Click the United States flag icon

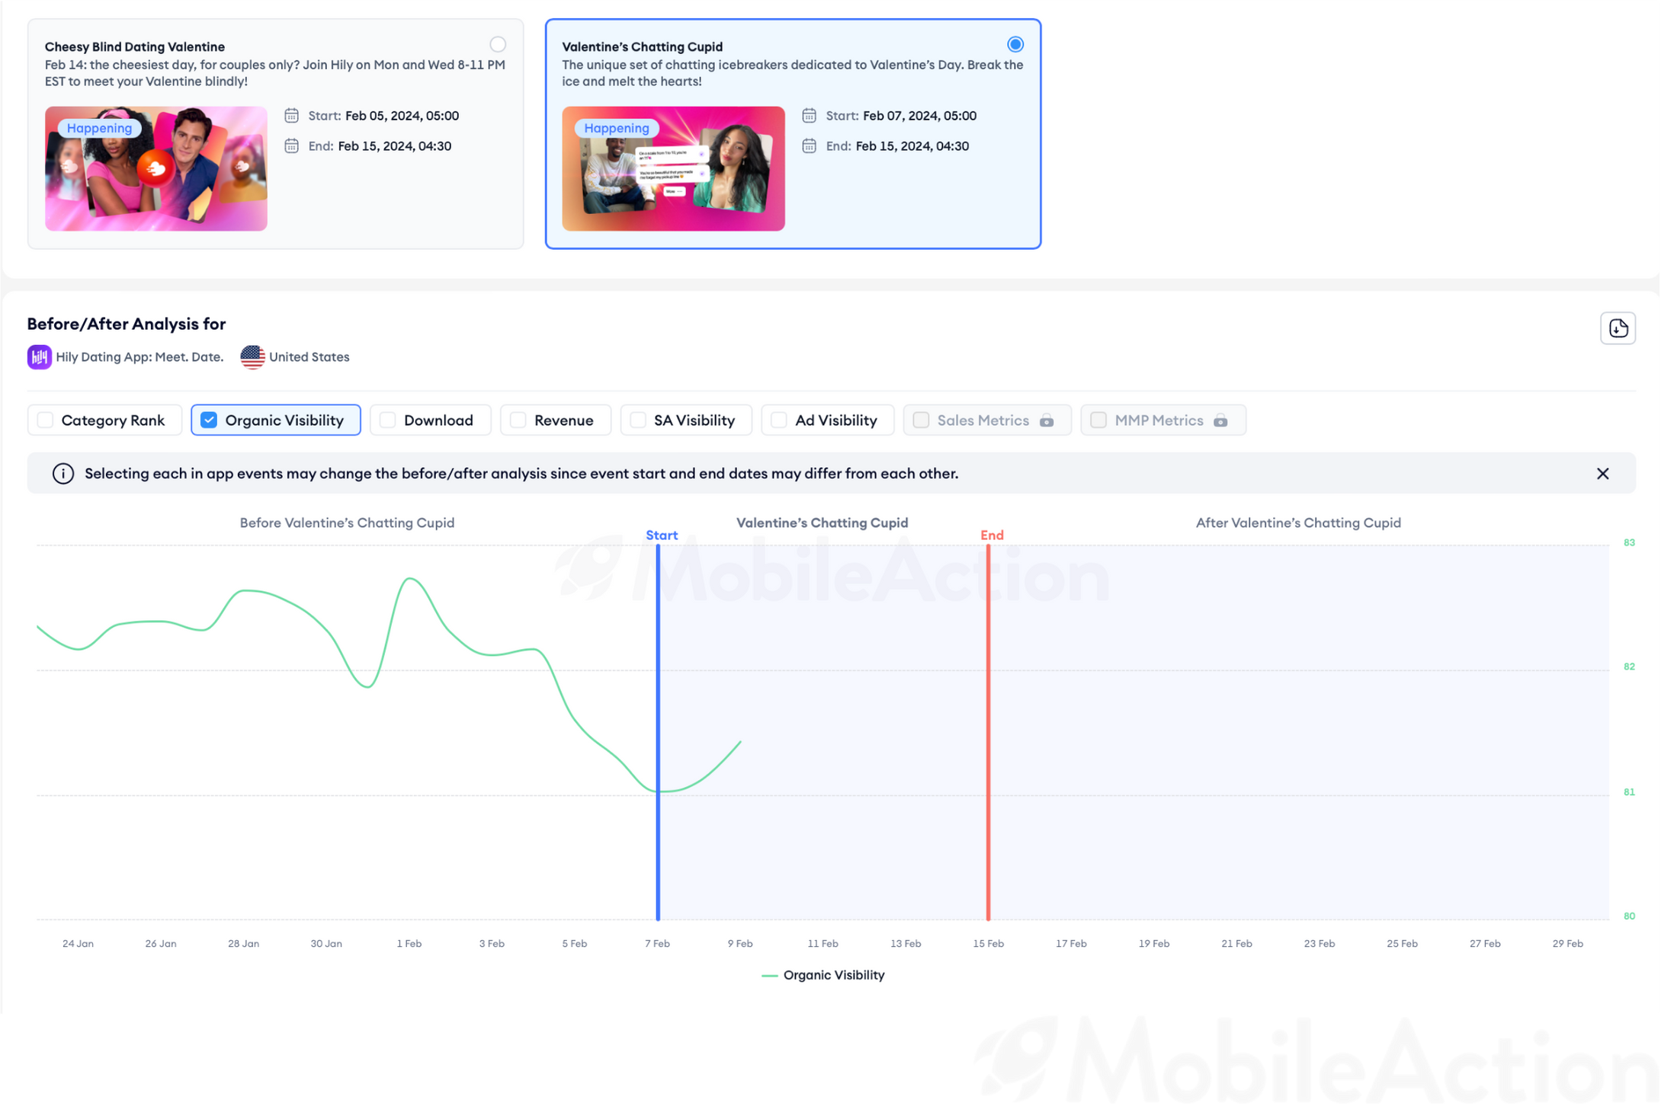(x=252, y=356)
